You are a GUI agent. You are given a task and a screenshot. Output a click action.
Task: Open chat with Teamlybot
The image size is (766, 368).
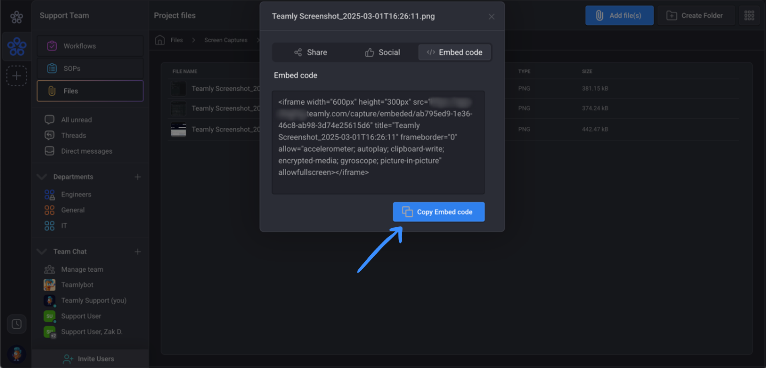(77, 285)
